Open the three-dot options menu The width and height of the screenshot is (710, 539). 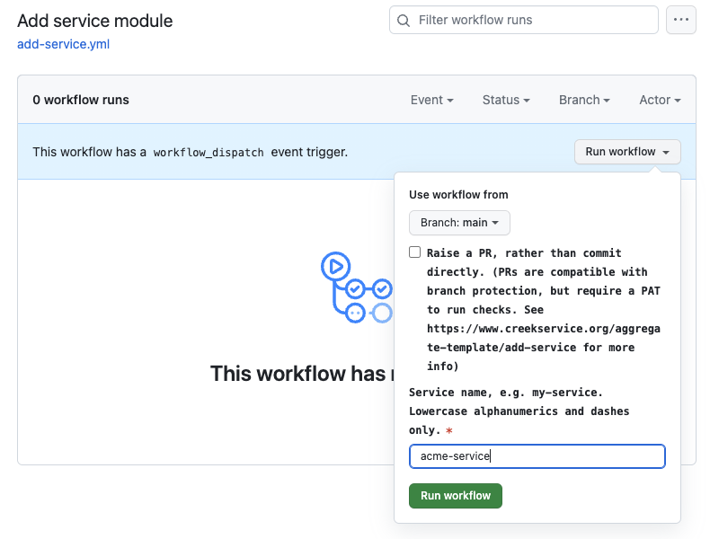(x=680, y=20)
